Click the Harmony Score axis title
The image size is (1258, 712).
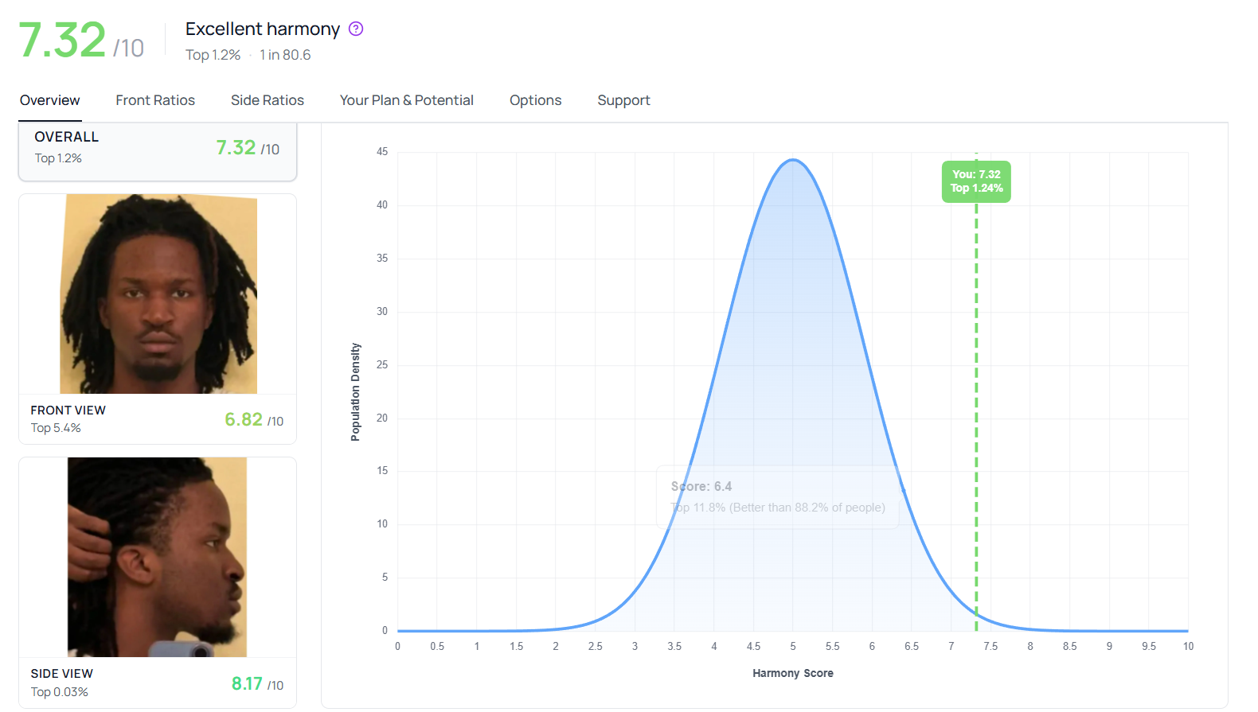click(x=792, y=673)
